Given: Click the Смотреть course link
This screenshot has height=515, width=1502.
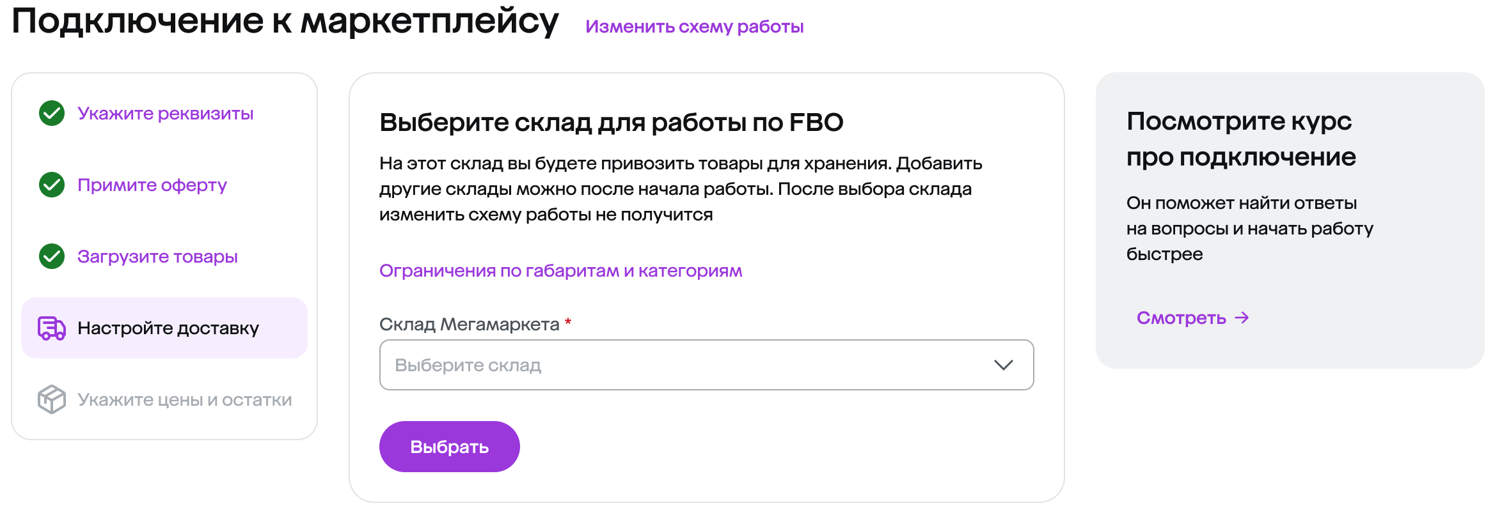Looking at the screenshot, I should [1181, 318].
